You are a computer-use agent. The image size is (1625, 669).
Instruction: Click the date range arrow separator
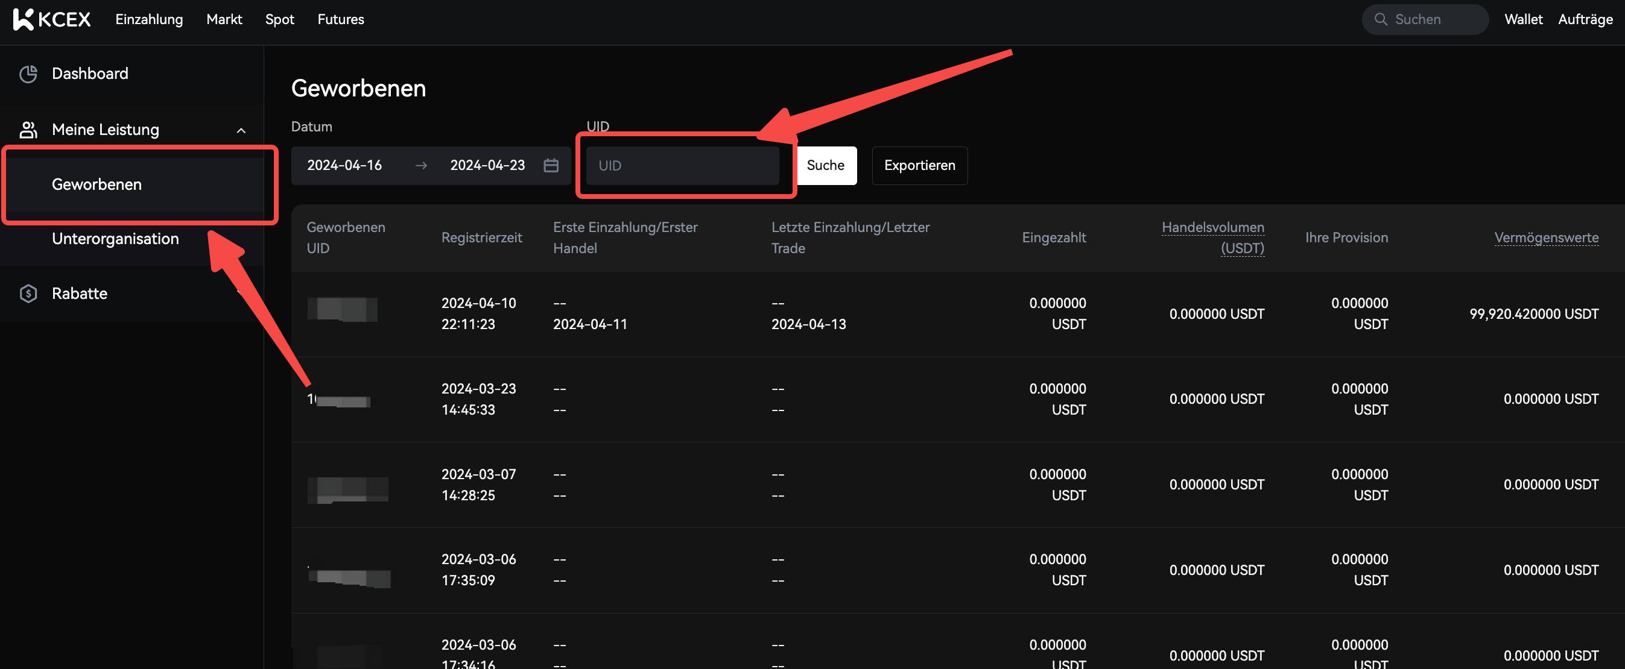tap(422, 165)
